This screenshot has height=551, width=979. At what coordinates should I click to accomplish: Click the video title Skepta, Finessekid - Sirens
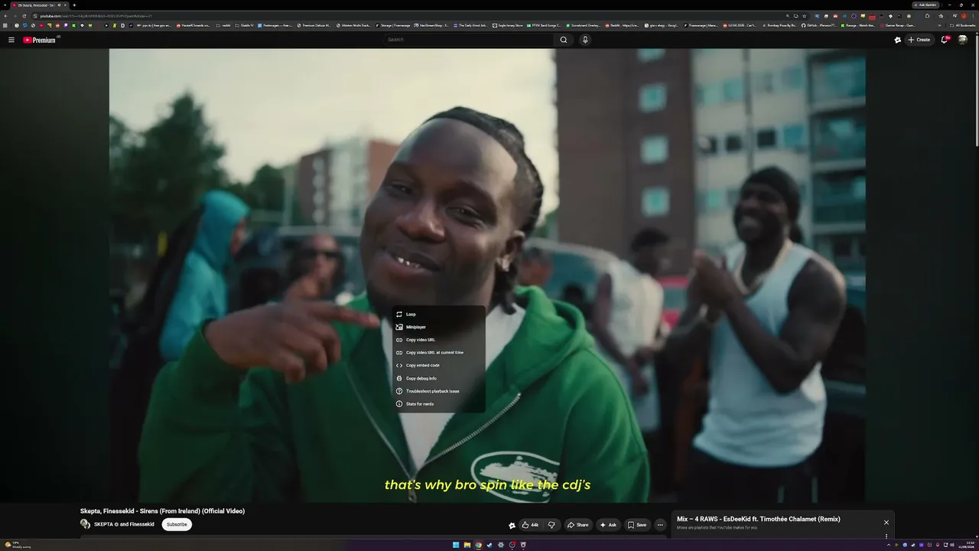[x=162, y=511]
